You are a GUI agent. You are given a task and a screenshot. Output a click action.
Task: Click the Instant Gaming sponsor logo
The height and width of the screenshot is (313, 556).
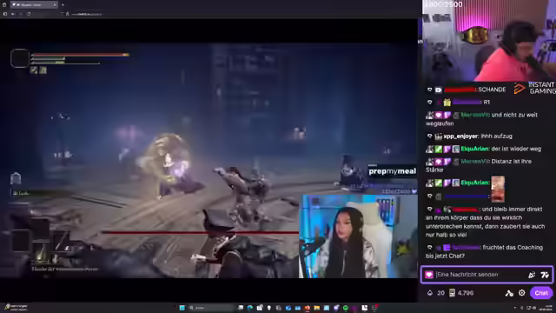click(534, 89)
